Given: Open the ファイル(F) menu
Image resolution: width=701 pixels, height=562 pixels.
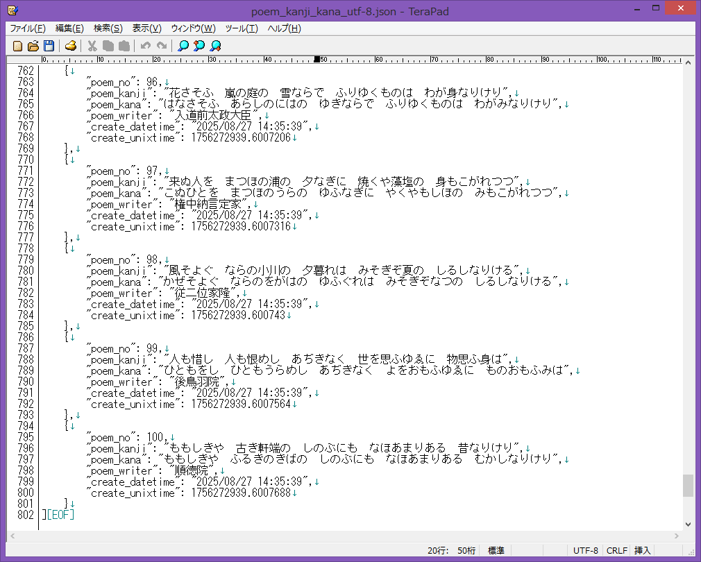Looking at the screenshot, I should [x=27, y=28].
